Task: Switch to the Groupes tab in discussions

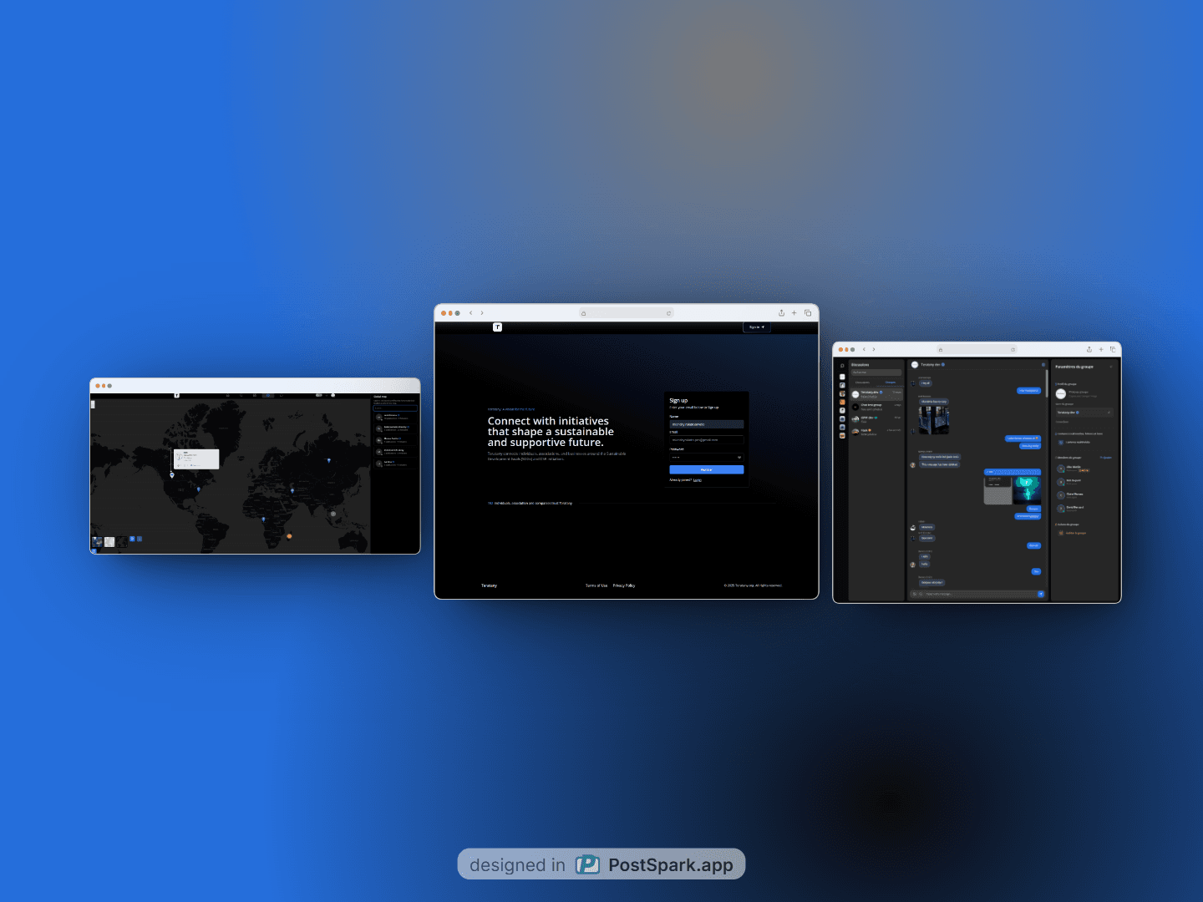Action: 890,383
